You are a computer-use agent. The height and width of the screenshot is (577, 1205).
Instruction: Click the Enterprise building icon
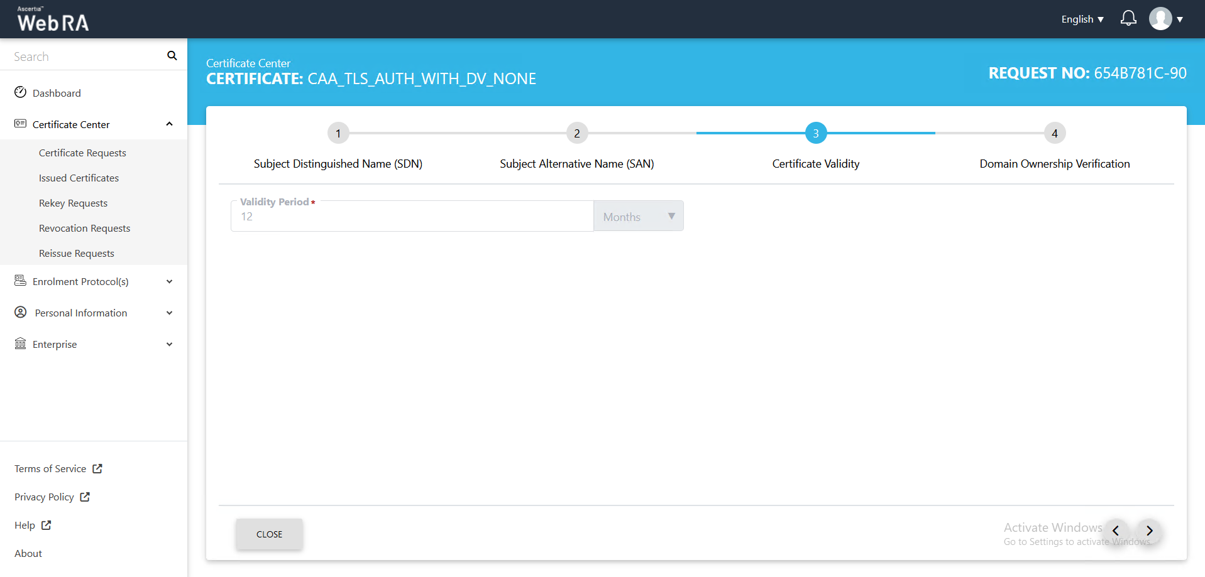click(21, 343)
